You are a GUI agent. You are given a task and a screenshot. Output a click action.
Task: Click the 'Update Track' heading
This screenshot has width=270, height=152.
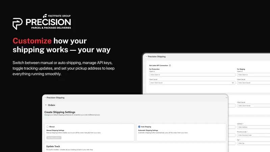click(53, 146)
